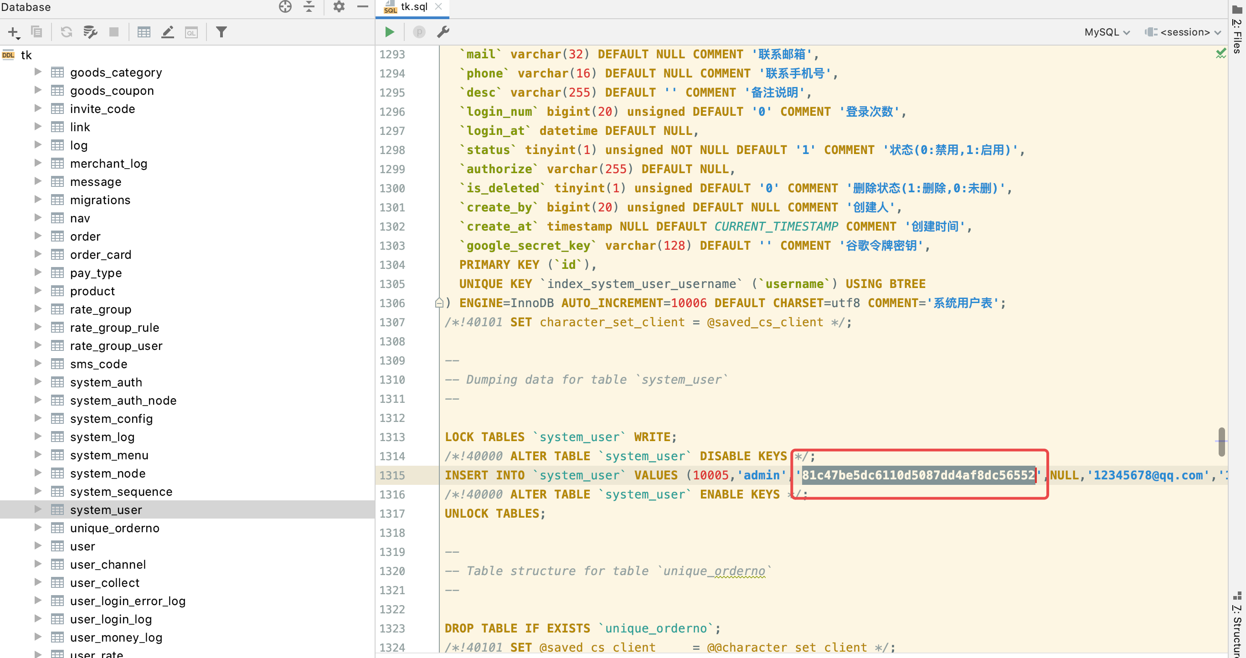
Task: Expand the merchant_log table node
Action: (38, 163)
